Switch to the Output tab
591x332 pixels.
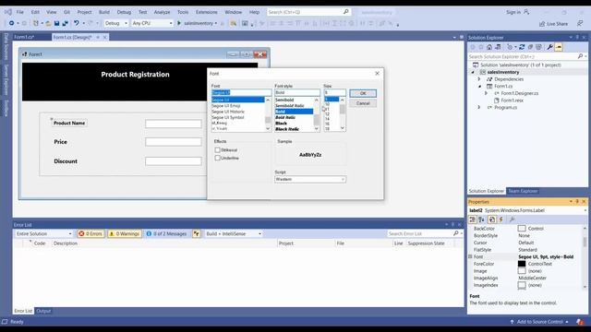43,311
